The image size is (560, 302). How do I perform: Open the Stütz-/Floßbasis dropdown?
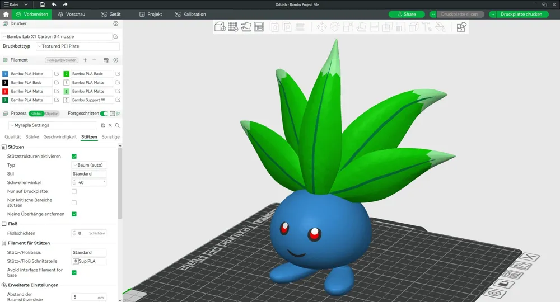click(x=89, y=252)
